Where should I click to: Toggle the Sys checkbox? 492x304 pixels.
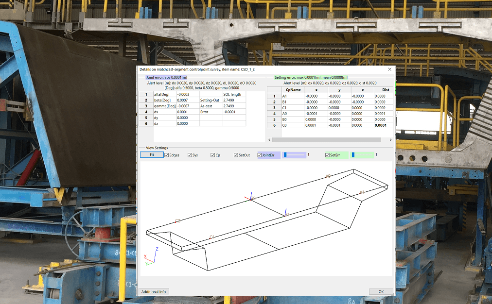(x=190, y=155)
